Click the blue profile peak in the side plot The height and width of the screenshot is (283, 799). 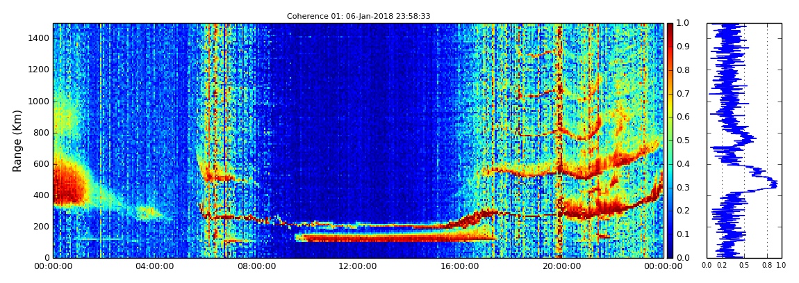(x=773, y=184)
